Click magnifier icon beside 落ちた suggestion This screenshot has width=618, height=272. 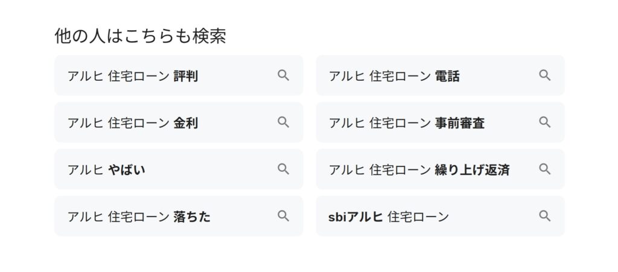point(283,216)
